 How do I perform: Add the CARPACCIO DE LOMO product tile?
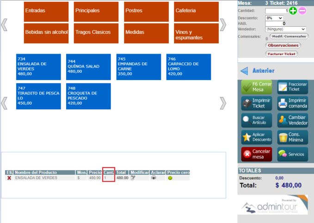pyautogui.click(x=189, y=67)
